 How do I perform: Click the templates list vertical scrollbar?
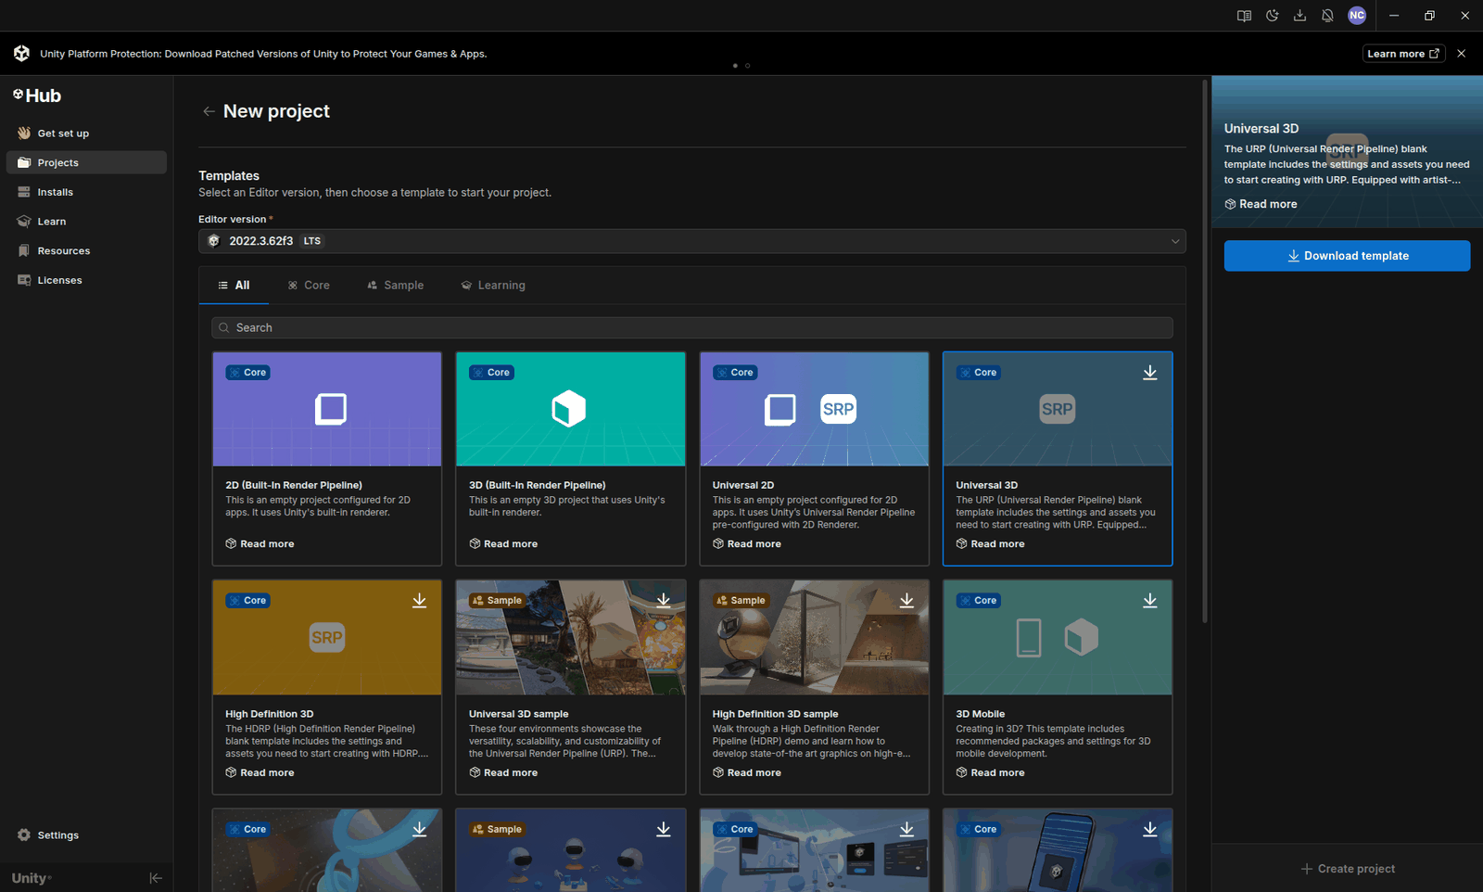[x=1204, y=352]
